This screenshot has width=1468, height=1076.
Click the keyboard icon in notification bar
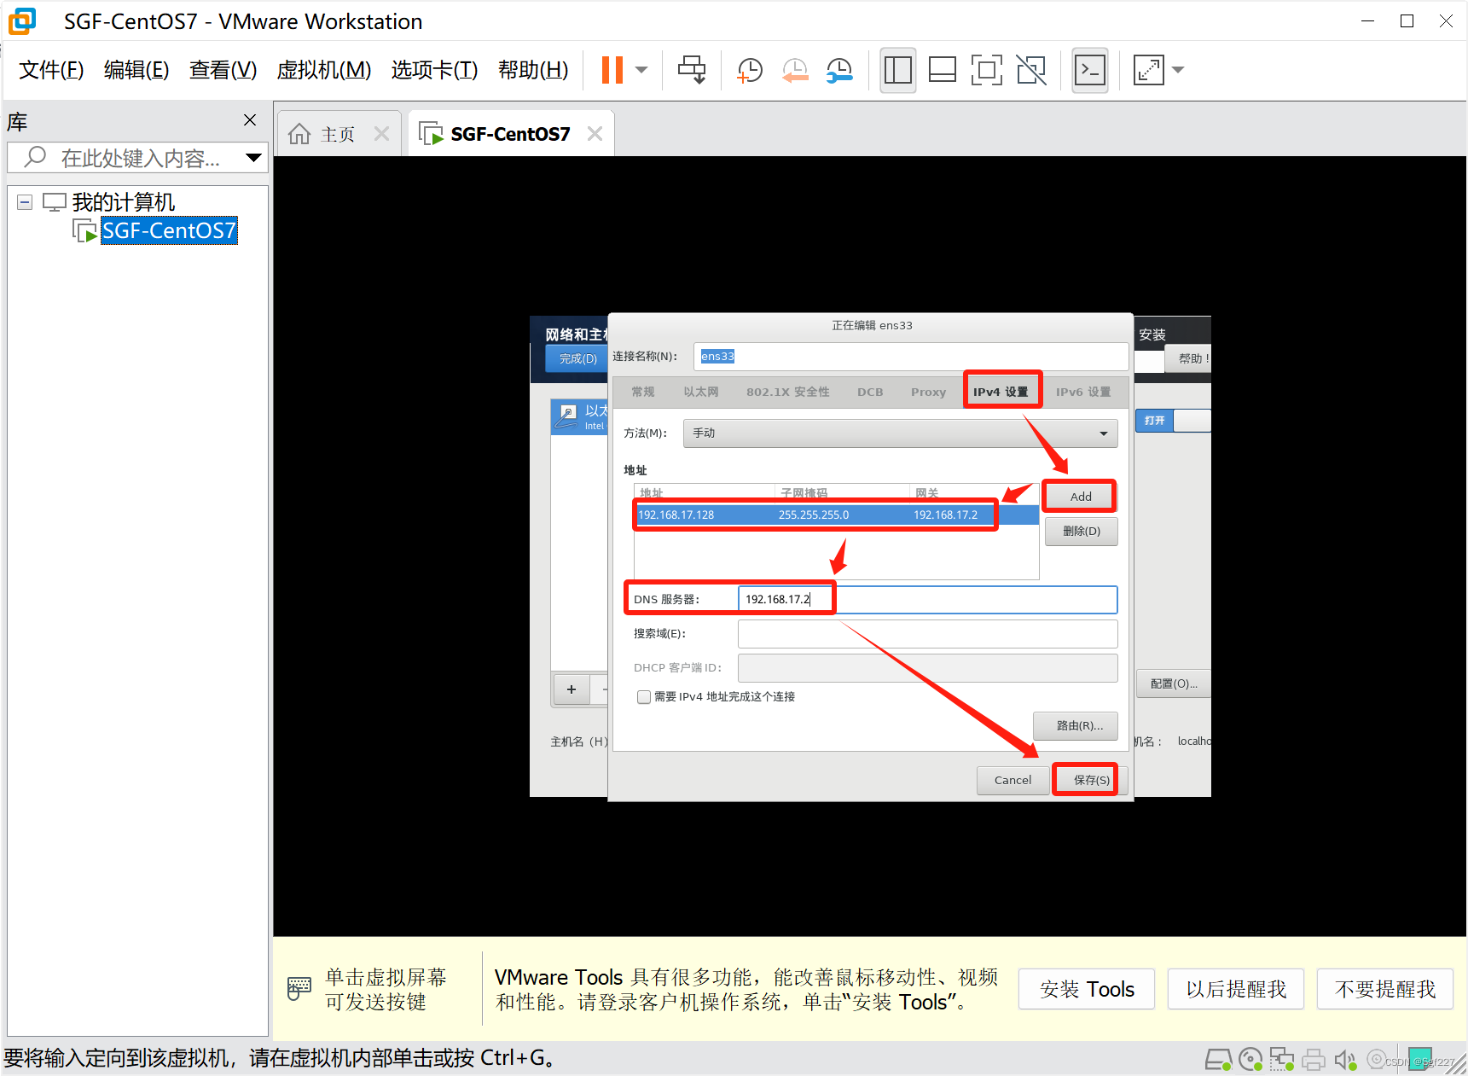(x=299, y=989)
